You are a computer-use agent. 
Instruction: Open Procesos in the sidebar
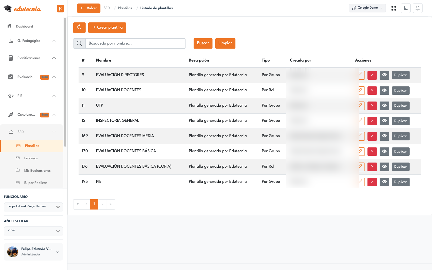coord(31,158)
